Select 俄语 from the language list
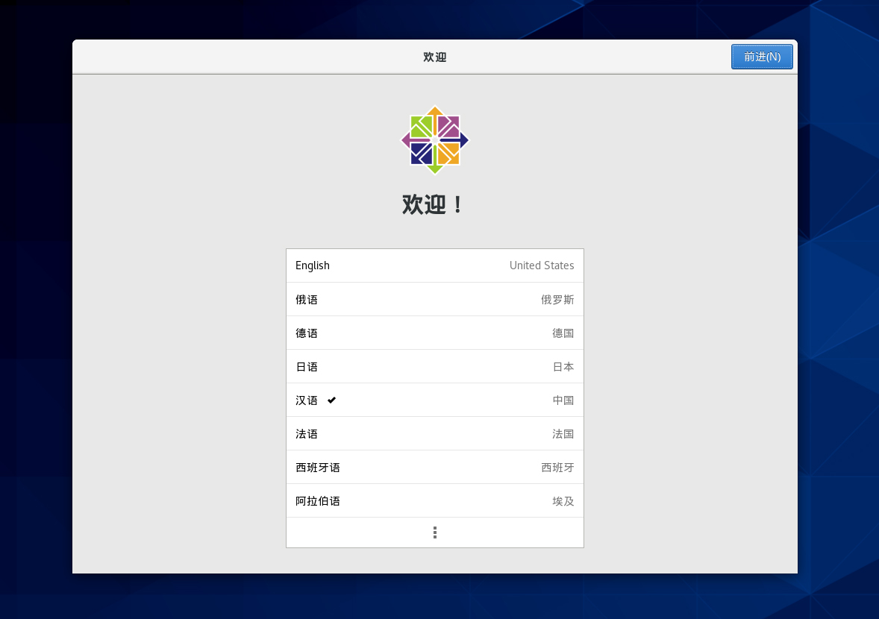 click(x=307, y=300)
